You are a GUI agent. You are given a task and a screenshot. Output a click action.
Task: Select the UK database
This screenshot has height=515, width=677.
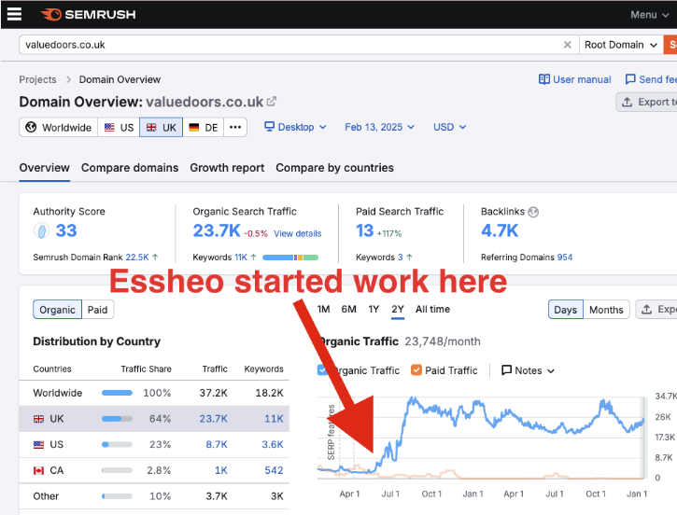161,127
